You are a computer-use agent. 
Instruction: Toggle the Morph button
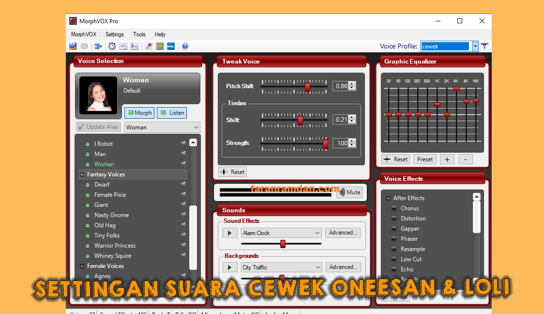tap(139, 113)
